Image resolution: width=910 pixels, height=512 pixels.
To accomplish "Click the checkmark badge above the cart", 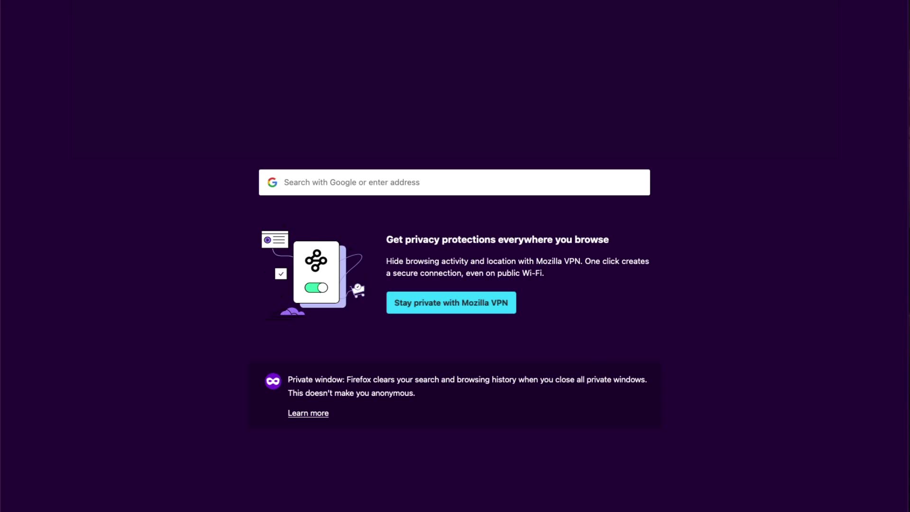I will click(358, 286).
